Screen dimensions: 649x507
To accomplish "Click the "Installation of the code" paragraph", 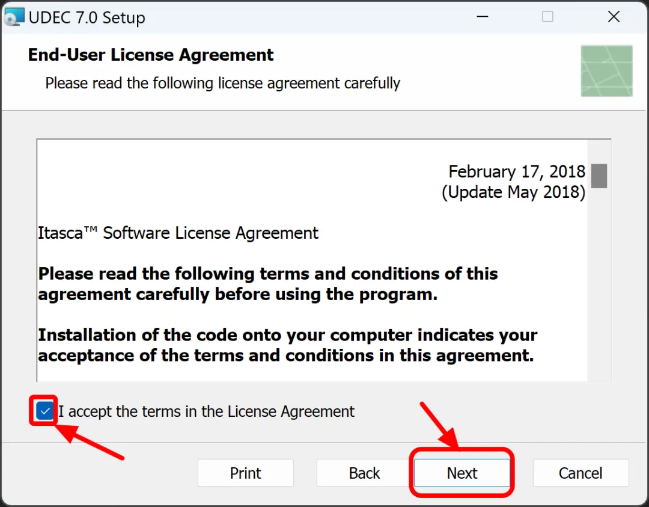I will coord(287,345).
